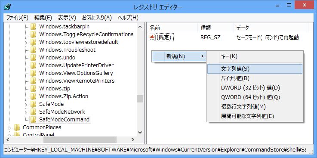Choose 文字列値(S) to create string value
Image resolution: width=317 pixels, height=158 pixels.
pyautogui.click(x=255, y=69)
